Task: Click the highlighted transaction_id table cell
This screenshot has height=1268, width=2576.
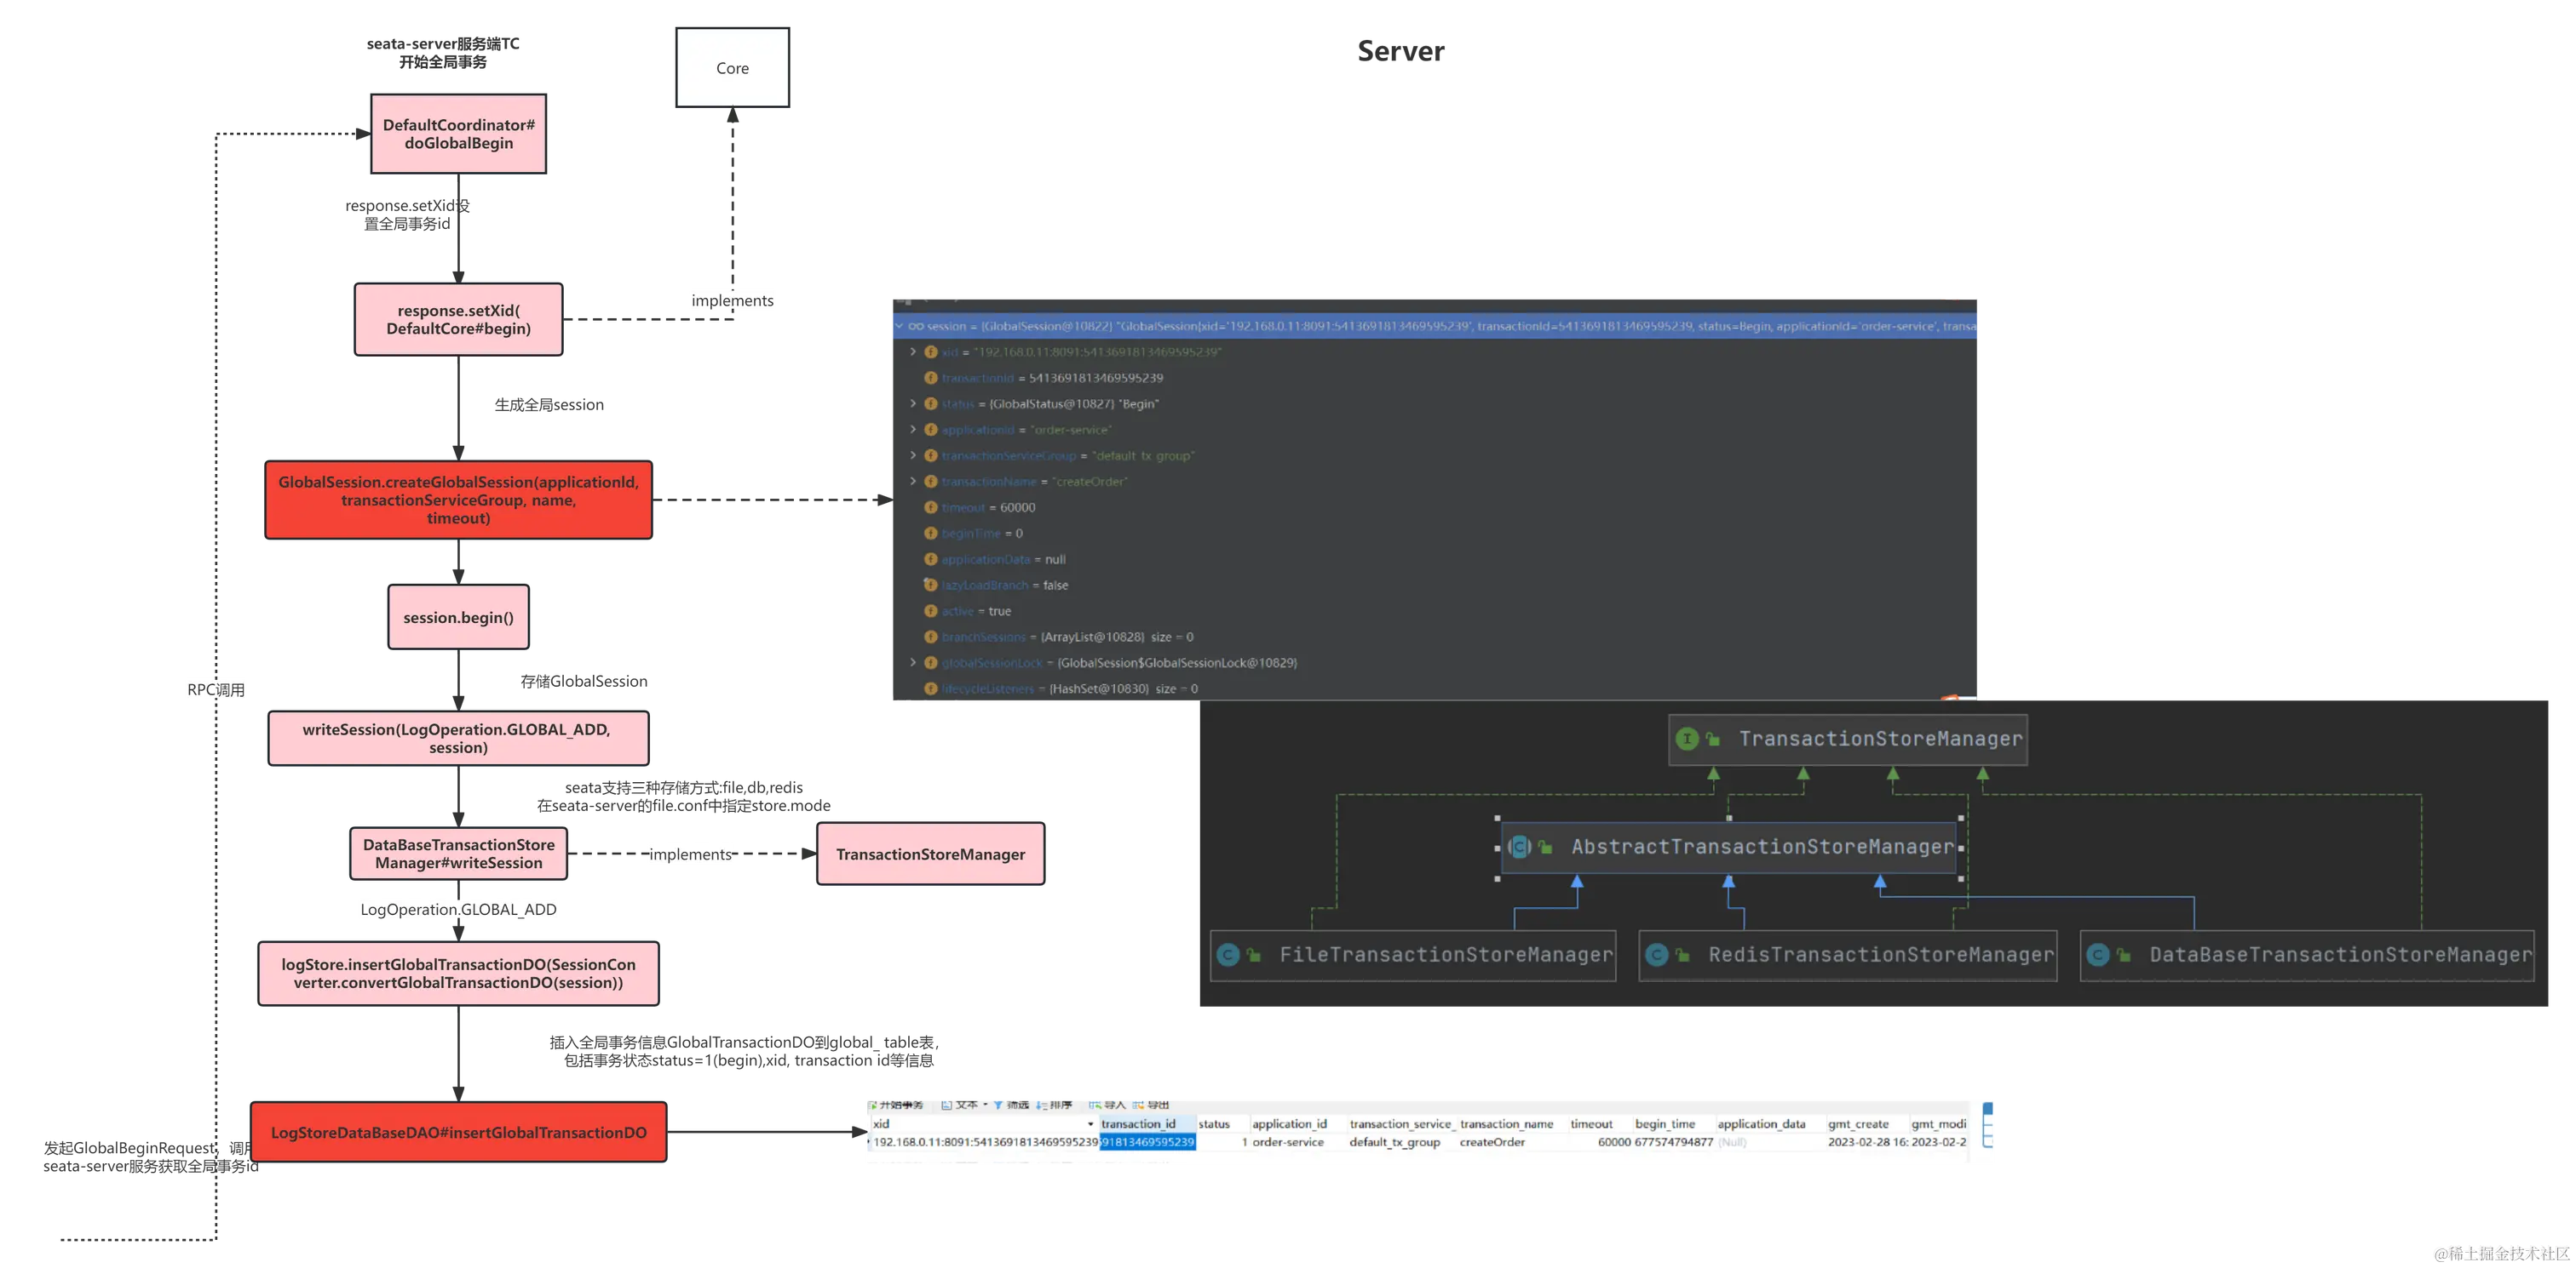Action: 1147,1142
